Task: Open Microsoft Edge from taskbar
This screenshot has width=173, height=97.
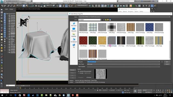Action: pos(15,95)
